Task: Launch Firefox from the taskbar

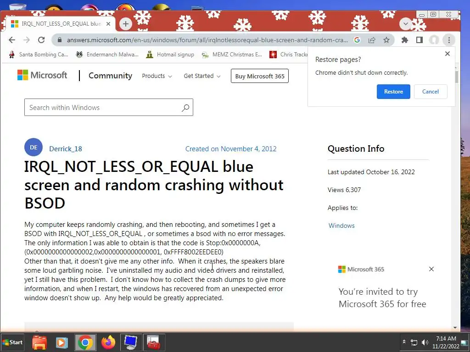Action: (108, 342)
